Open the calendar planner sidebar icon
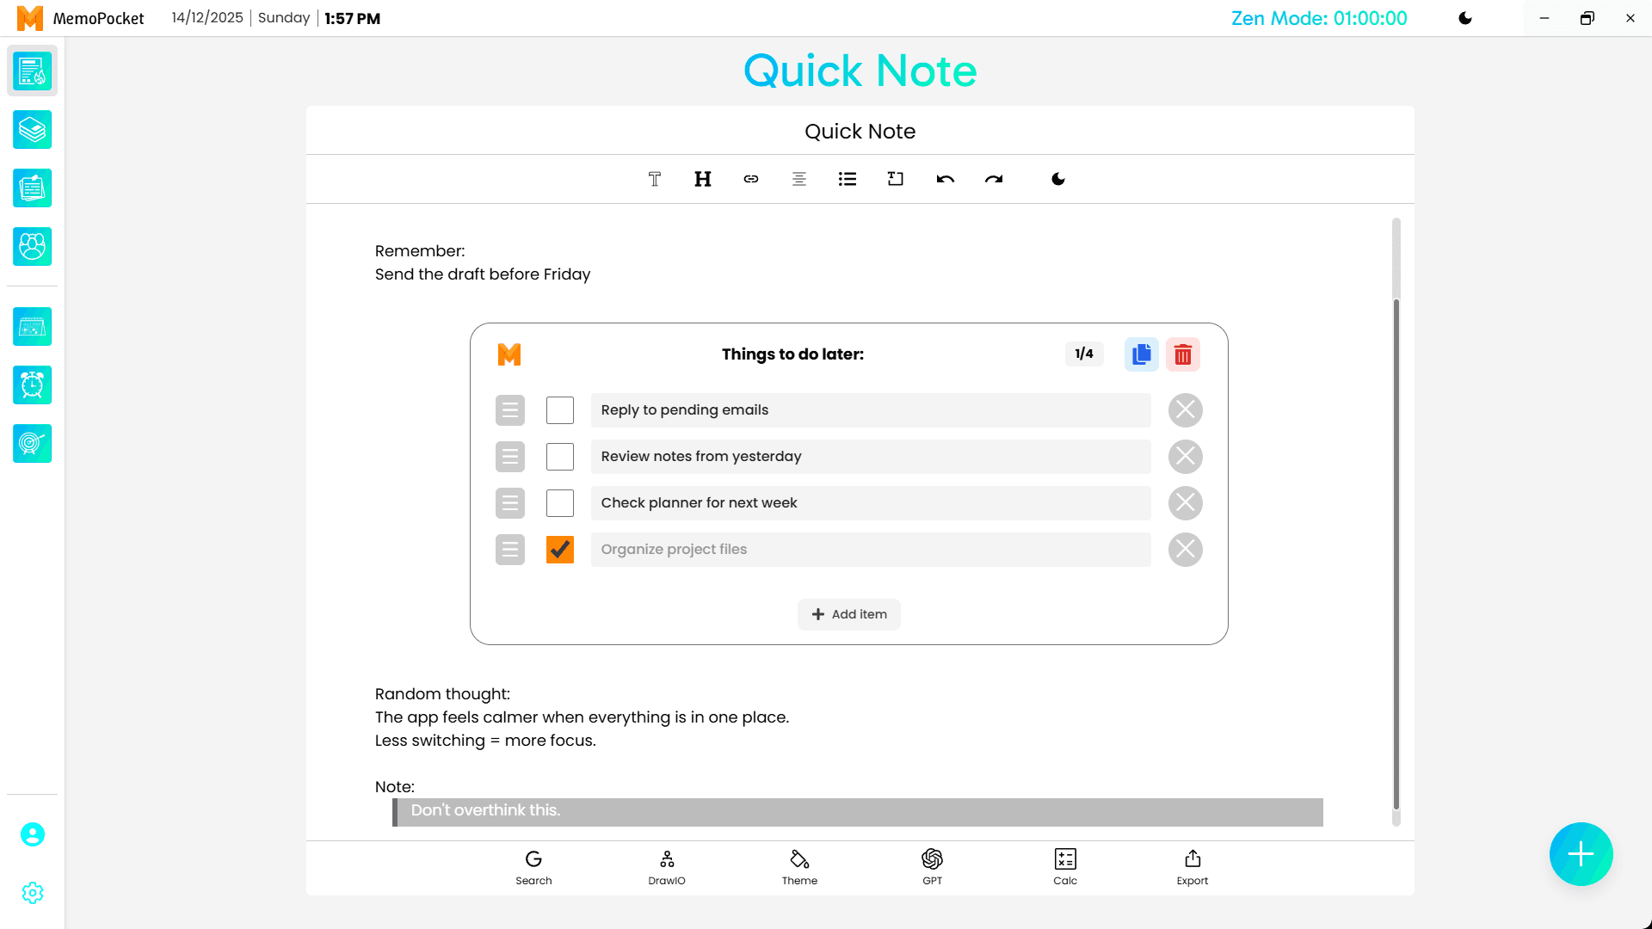 point(33,327)
